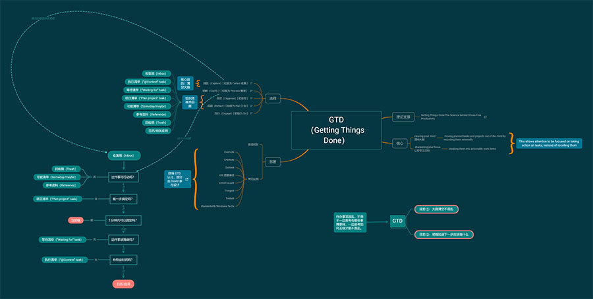Screen dimensions: 593x299
Task: Select the Engage step text
Action: [231, 113]
